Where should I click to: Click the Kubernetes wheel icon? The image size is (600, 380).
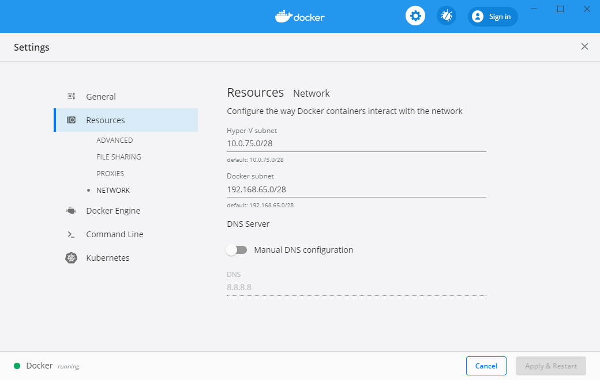pos(71,258)
